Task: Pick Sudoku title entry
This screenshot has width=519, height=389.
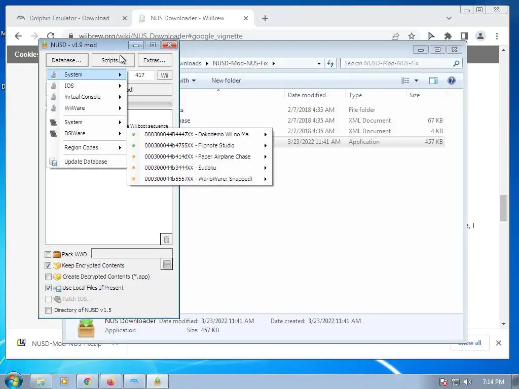Action: point(200,168)
